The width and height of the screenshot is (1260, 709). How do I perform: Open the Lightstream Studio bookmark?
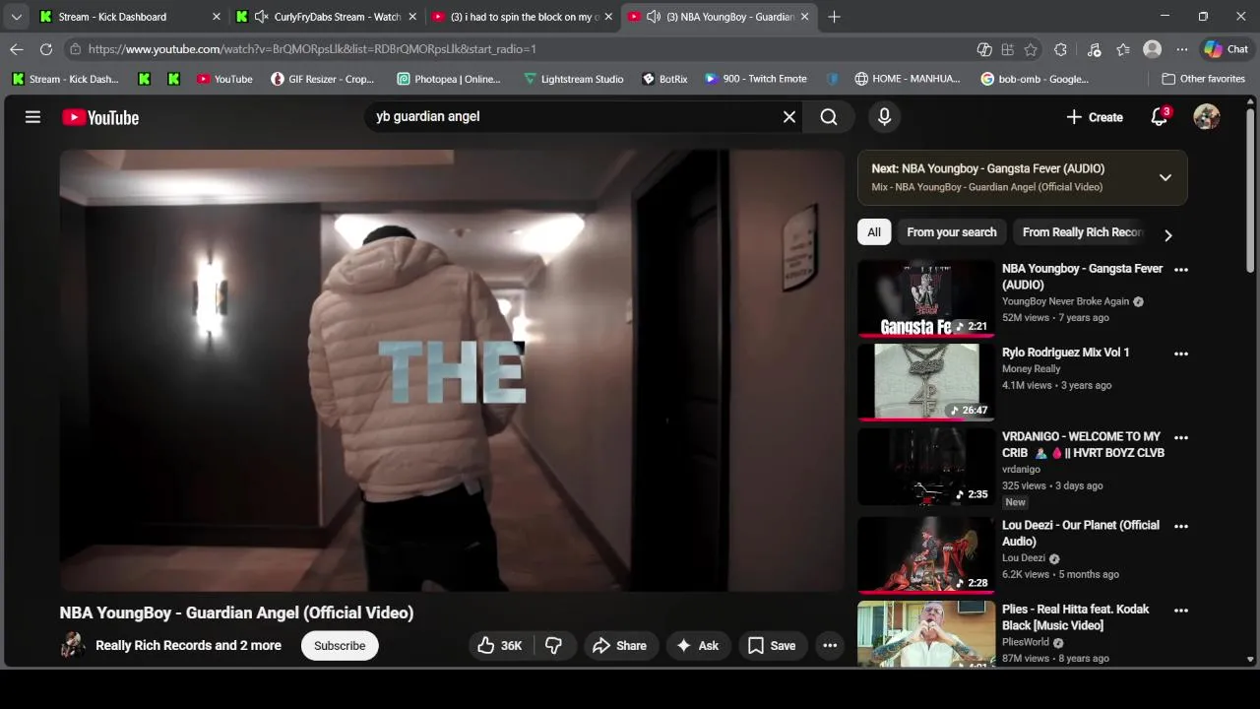[x=573, y=79]
